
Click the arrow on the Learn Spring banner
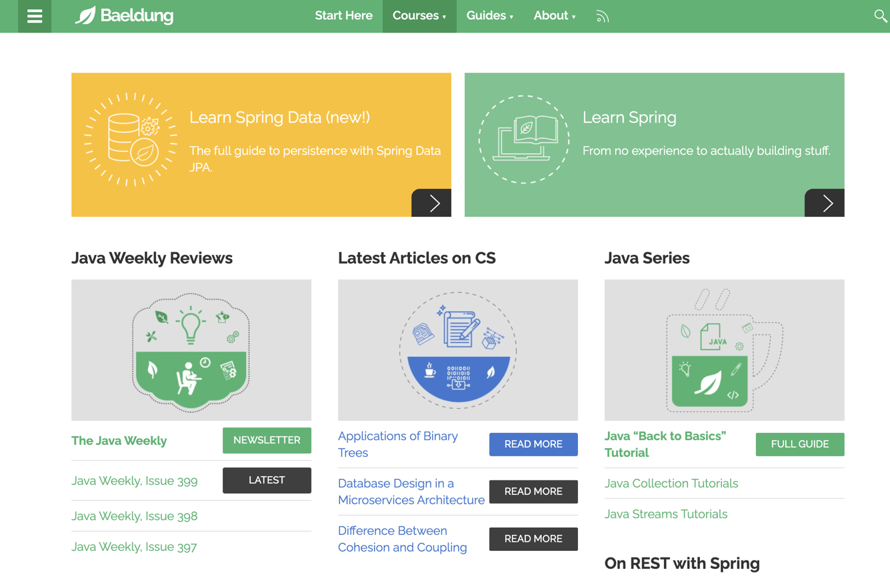825,203
